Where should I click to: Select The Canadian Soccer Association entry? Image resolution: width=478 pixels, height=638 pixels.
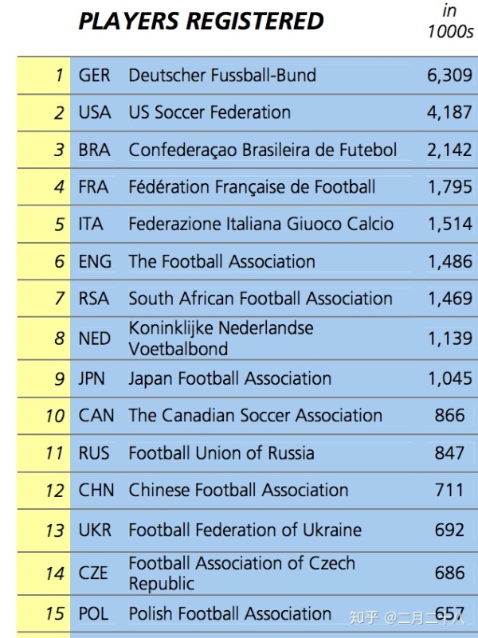coord(255,415)
